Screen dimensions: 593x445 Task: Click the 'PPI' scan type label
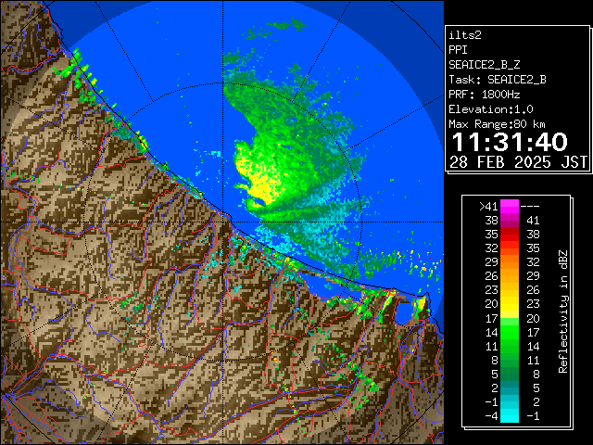click(458, 50)
